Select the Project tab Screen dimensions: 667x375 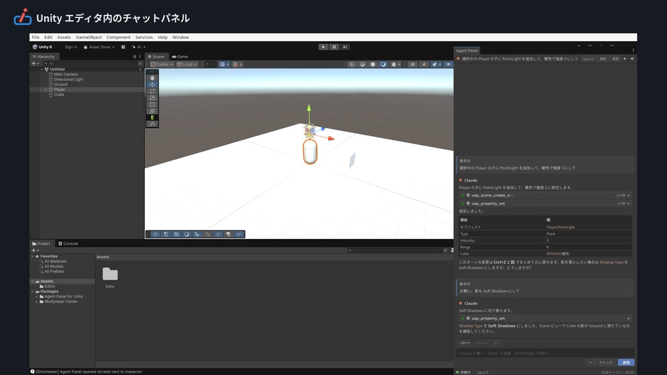(41, 243)
